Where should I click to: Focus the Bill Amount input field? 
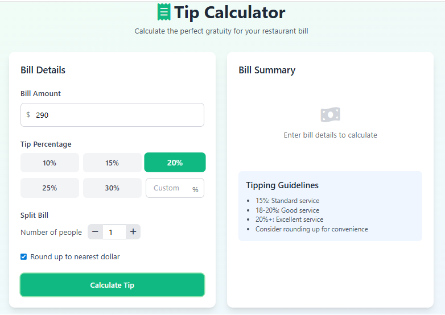pyautogui.click(x=114, y=115)
